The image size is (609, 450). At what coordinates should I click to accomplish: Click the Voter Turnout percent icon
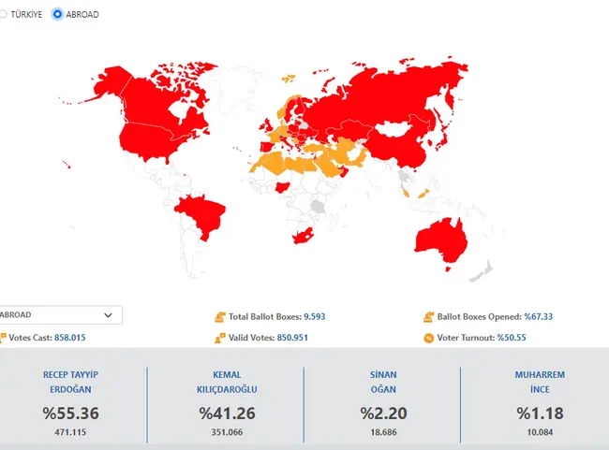[x=428, y=338]
